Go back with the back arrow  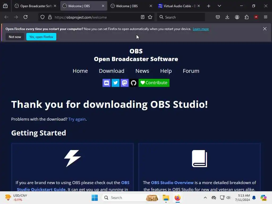click(6, 17)
